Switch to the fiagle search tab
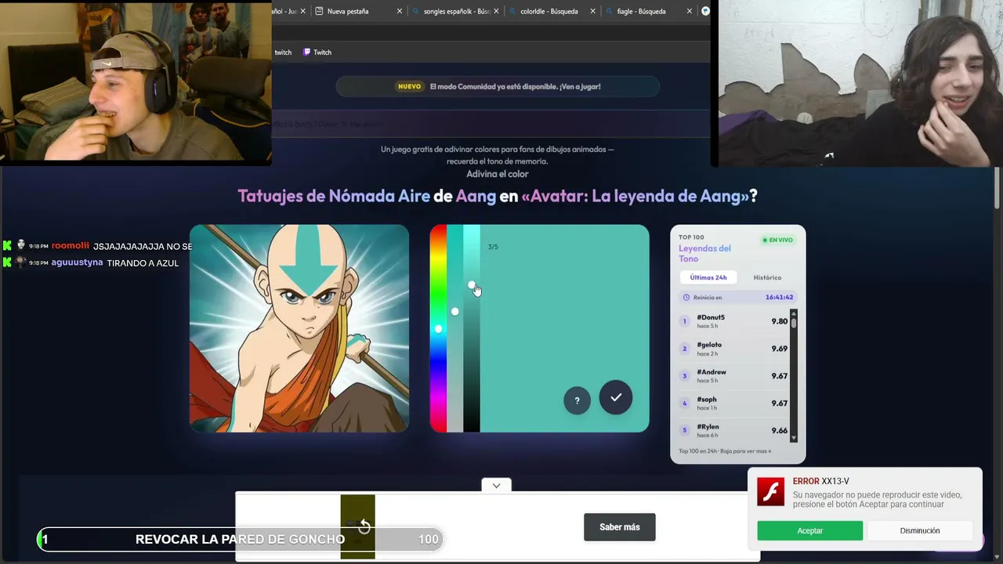 pyautogui.click(x=649, y=11)
